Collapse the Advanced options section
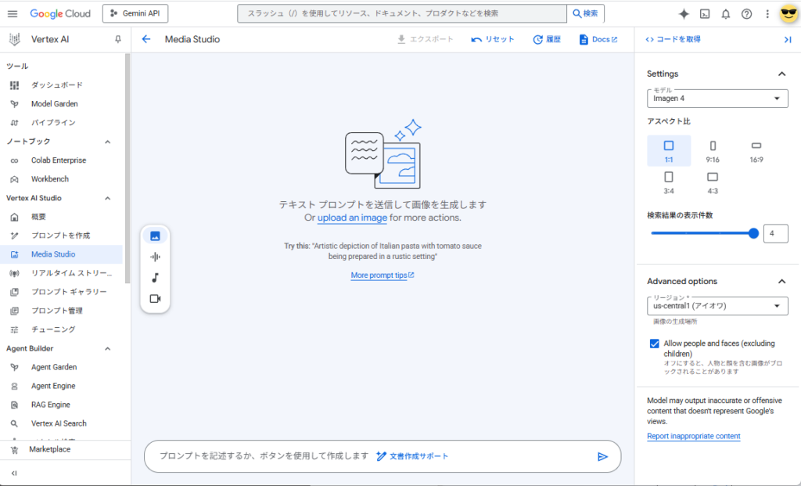Screen dimensions: 801x486 pos(781,282)
